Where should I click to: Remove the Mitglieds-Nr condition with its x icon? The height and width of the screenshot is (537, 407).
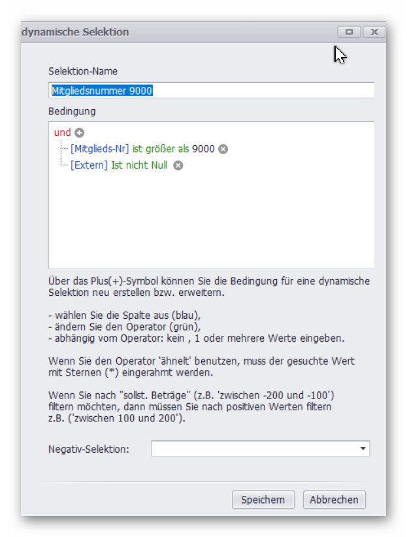pos(223,149)
